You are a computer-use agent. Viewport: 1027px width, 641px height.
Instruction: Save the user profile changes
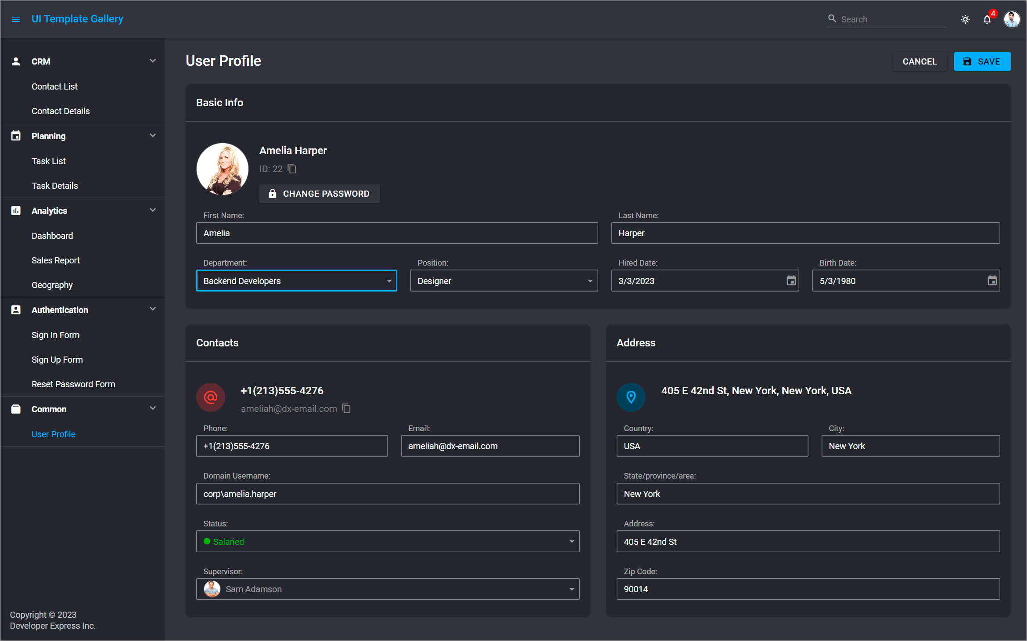coord(982,61)
